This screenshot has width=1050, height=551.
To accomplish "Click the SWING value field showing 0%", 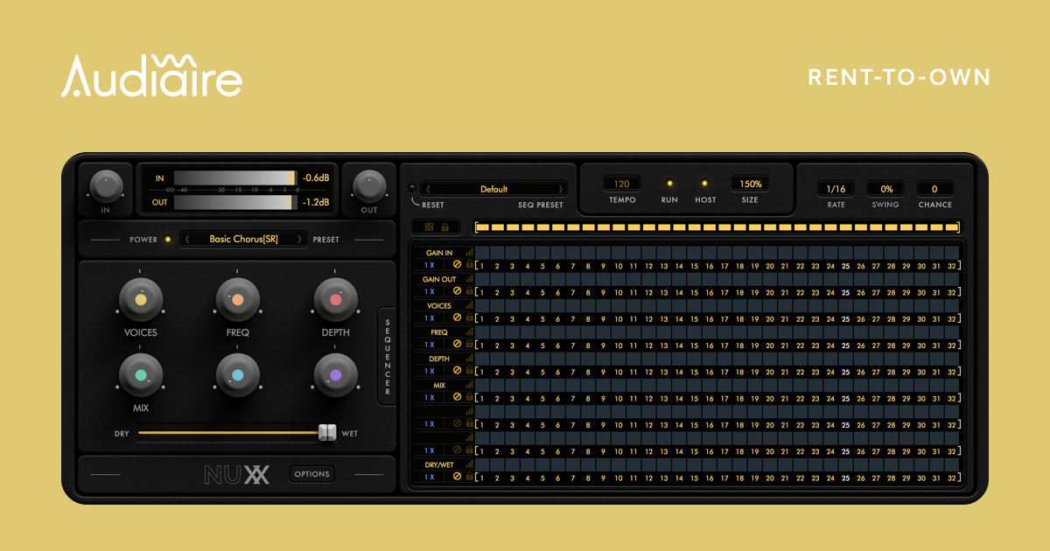I will click(885, 189).
